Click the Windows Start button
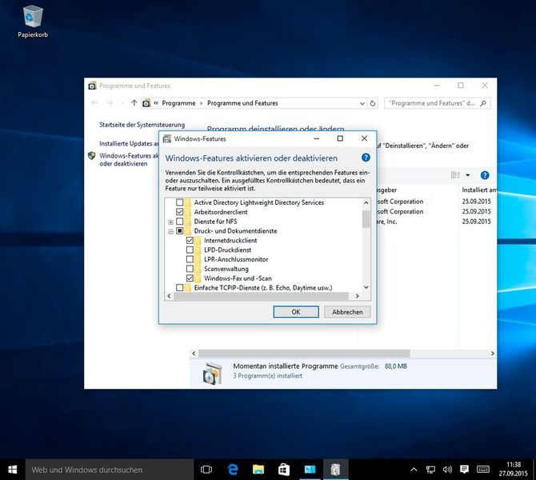The image size is (536, 480). [x=12, y=470]
